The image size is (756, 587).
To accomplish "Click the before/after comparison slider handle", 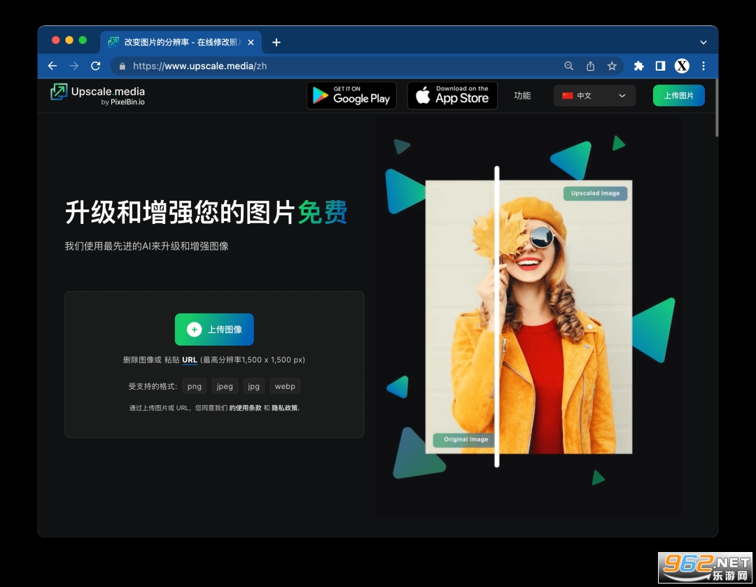I will pos(497,316).
